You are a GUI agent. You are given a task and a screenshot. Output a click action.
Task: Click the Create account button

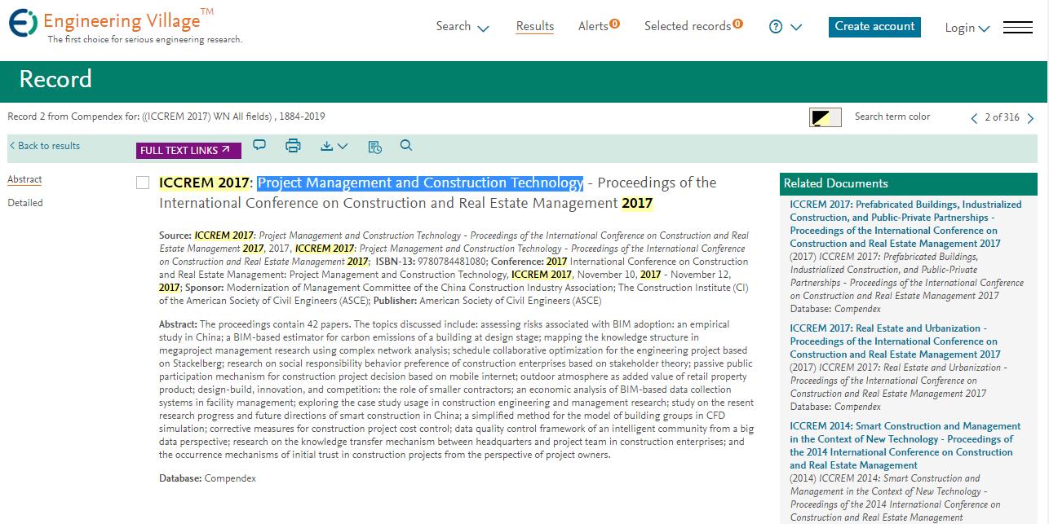[874, 27]
